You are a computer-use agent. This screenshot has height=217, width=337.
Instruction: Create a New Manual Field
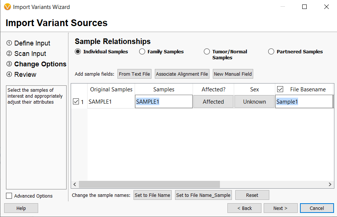(x=233, y=74)
